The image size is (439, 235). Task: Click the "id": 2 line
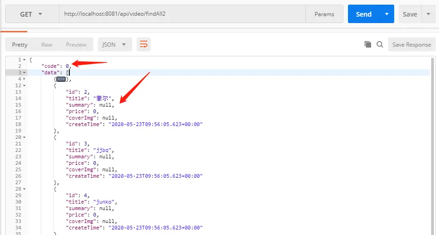tap(78, 92)
